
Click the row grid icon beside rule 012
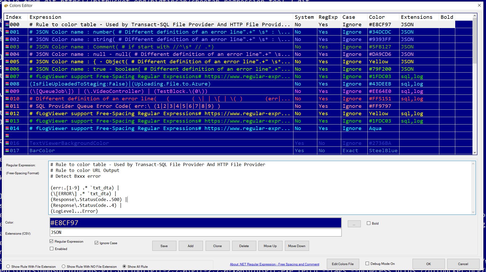click(7, 113)
